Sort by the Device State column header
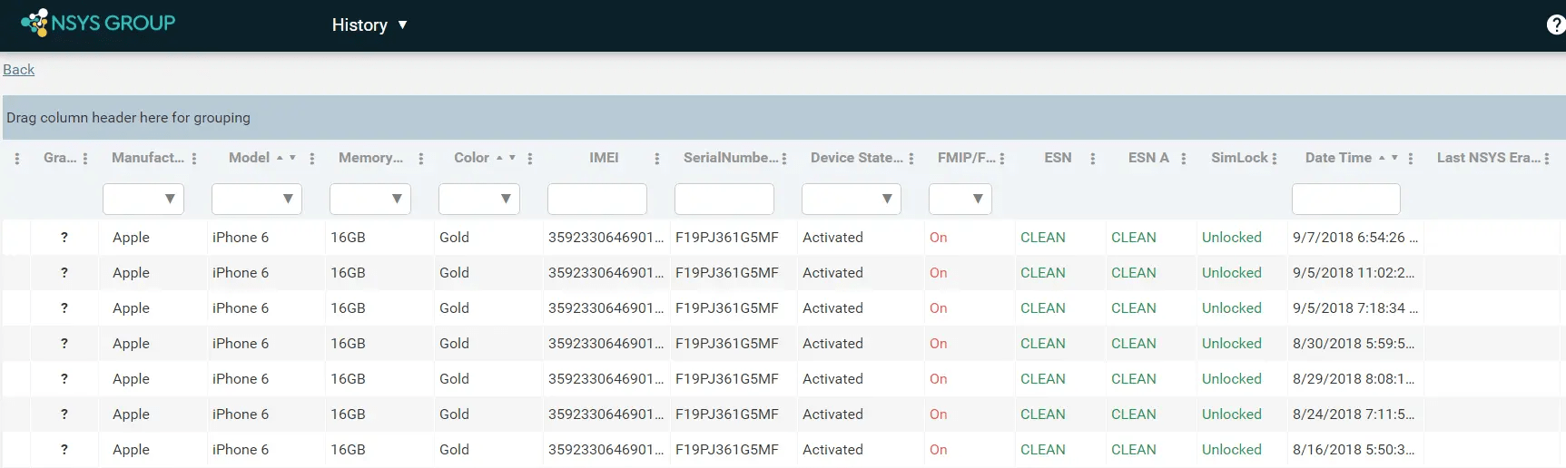Image resolution: width=1566 pixels, height=468 pixels. point(857,158)
